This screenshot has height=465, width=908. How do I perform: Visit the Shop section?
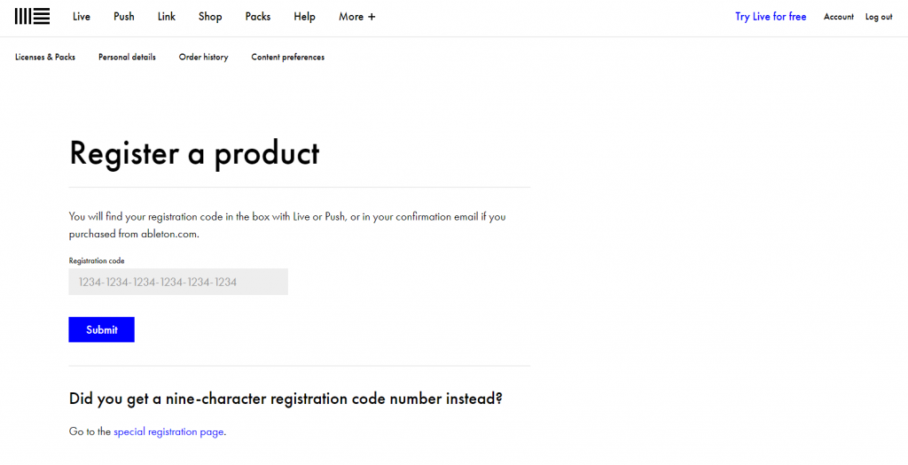point(210,17)
